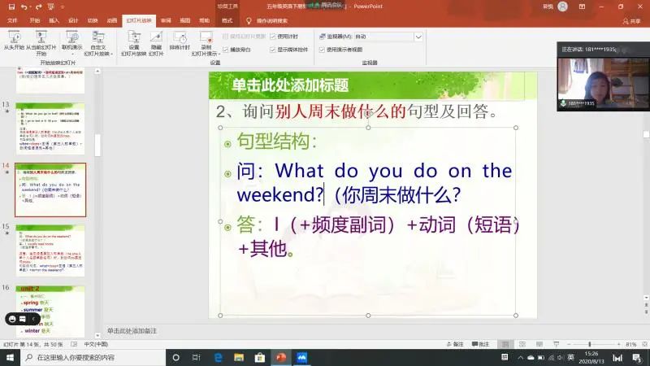Viewport: 650px width, 366px height.
Task: Toggle Show Media Controls (显示媒体控件) checkbox
Action: (x=274, y=50)
